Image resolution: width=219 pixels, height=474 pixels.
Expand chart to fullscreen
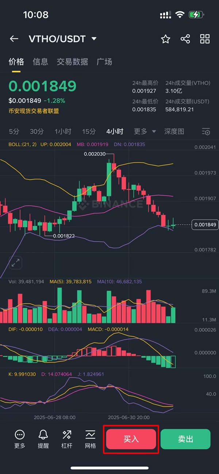click(x=16, y=262)
